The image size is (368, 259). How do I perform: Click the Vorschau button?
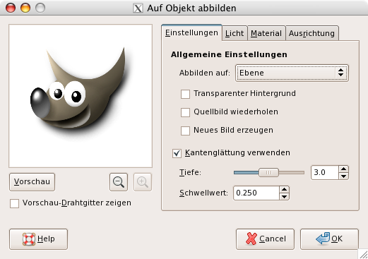(32, 182)
